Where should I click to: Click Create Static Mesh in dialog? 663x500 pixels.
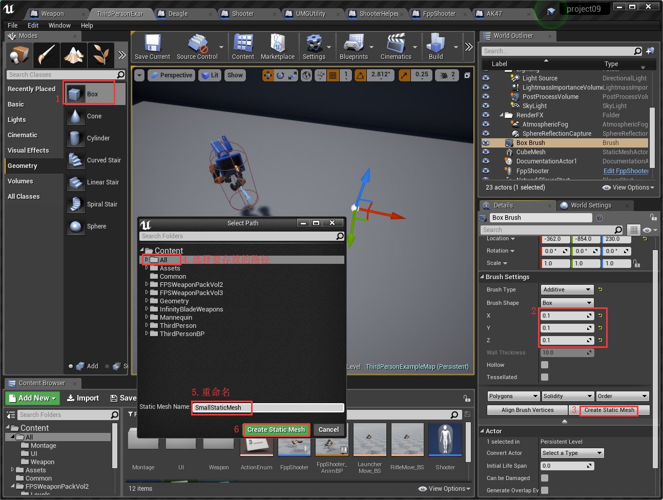coord(276,430)
